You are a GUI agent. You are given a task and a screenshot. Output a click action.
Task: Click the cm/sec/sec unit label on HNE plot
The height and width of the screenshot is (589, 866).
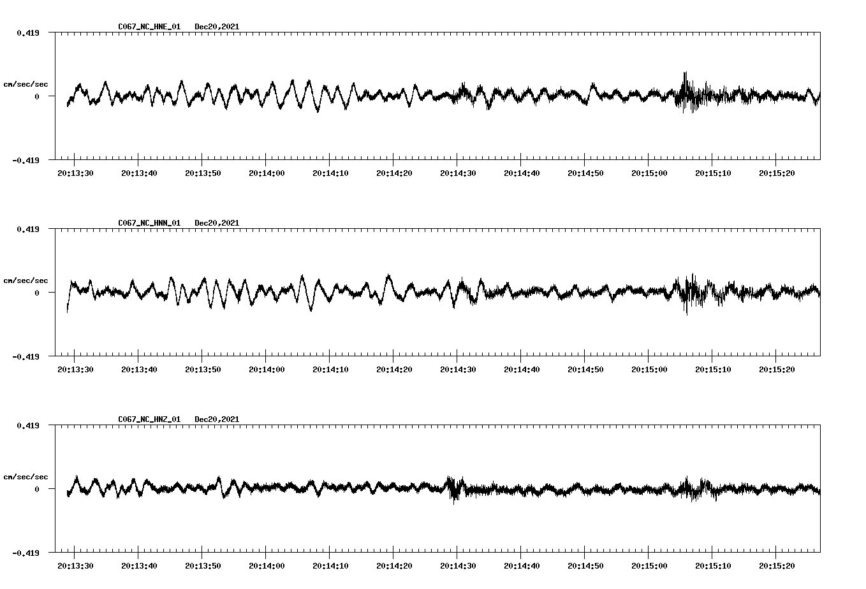[x=26, y=84]
